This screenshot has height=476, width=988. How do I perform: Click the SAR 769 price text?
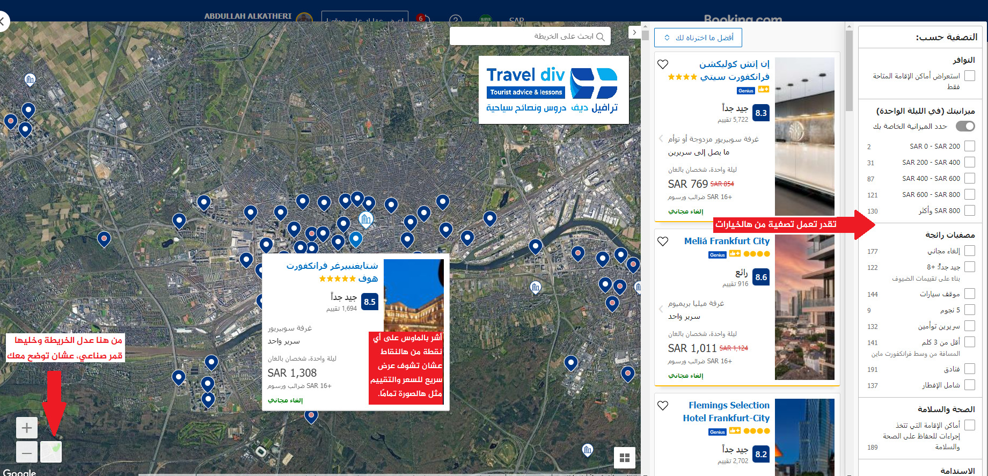688,184
